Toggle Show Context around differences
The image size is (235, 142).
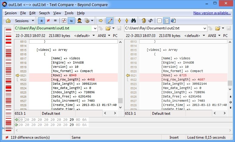[x=64, y=21]
